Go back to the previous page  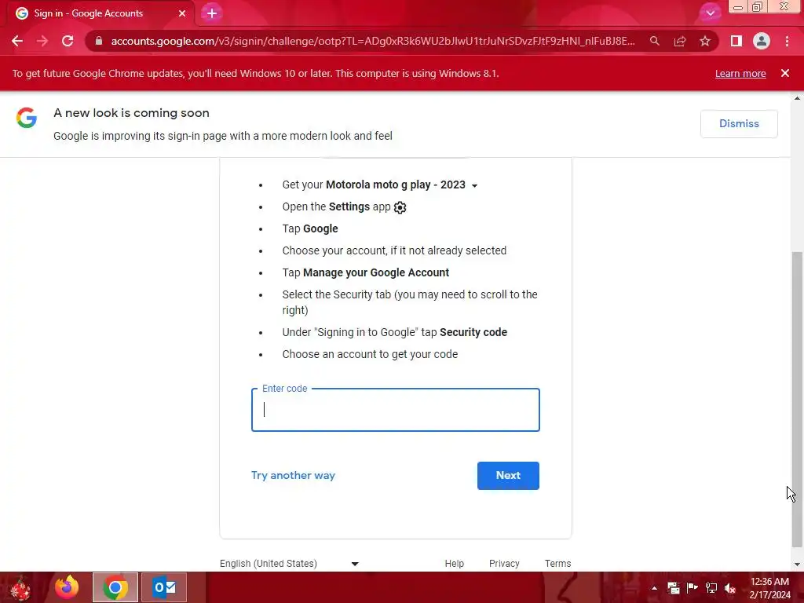[x=17, y=41]
